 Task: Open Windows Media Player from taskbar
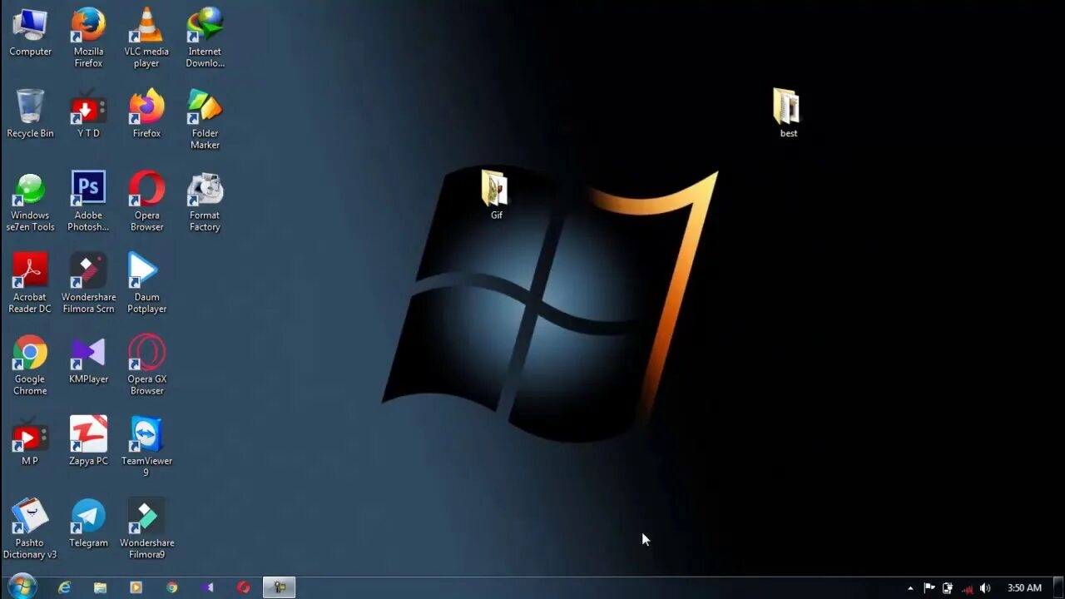point(136,587)
